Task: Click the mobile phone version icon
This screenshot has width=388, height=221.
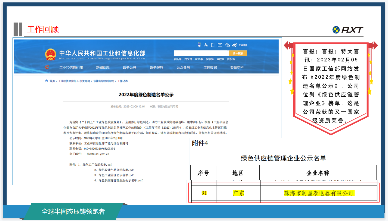Action: coord(213,45)
